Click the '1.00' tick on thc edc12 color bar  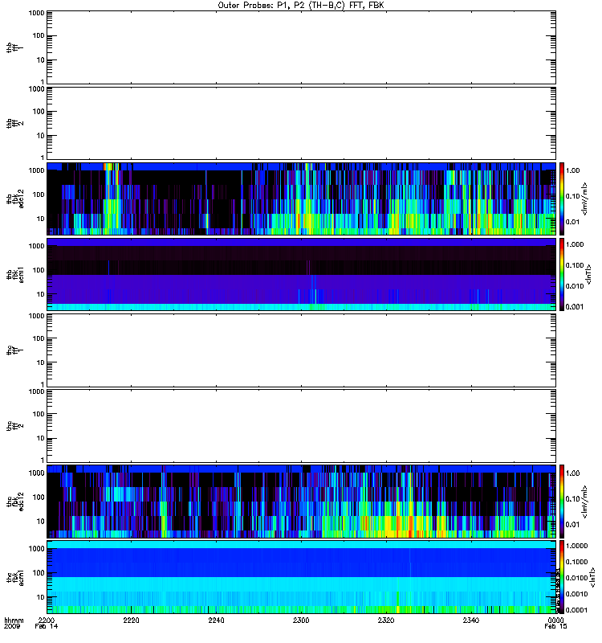click(572, 473)
